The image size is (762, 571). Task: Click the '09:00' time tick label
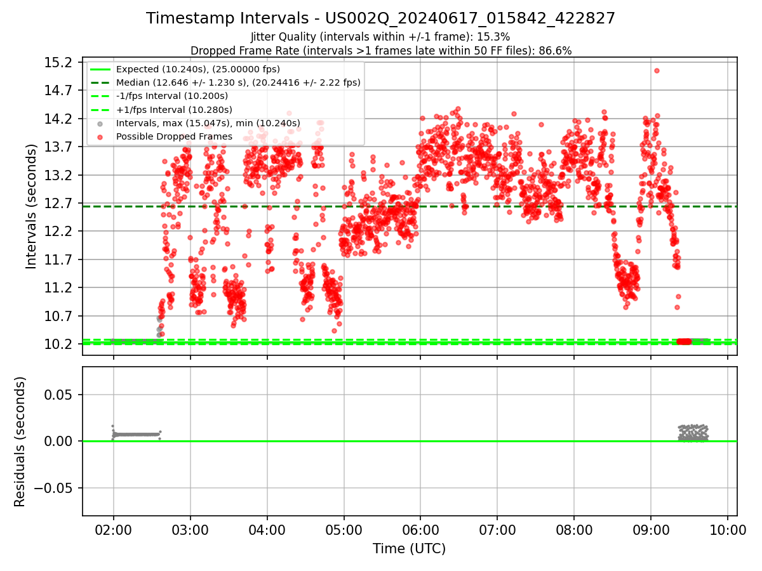coord(651,529)
